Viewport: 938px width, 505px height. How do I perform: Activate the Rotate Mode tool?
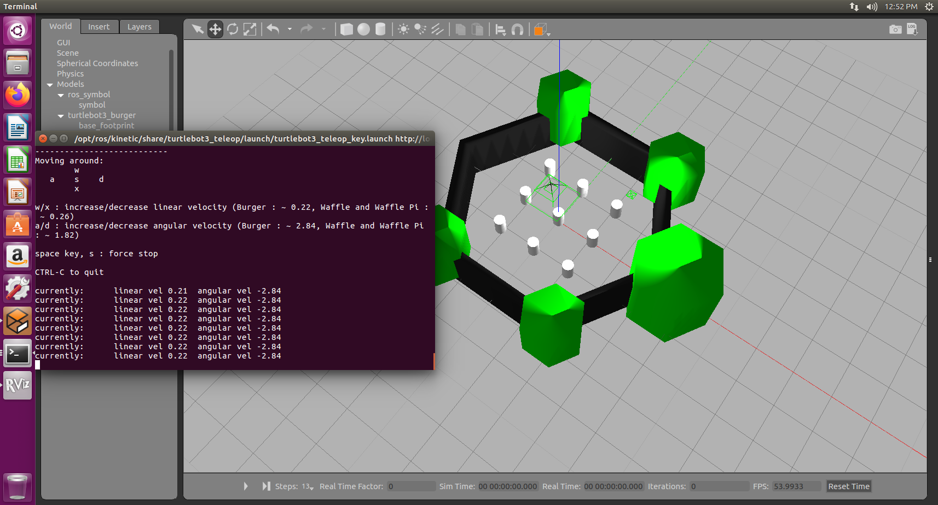click(233, 29)
